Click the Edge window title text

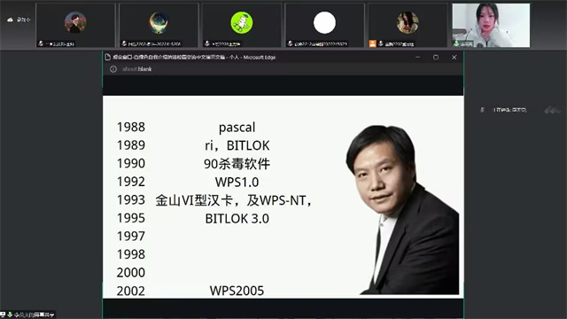[194, 57]
